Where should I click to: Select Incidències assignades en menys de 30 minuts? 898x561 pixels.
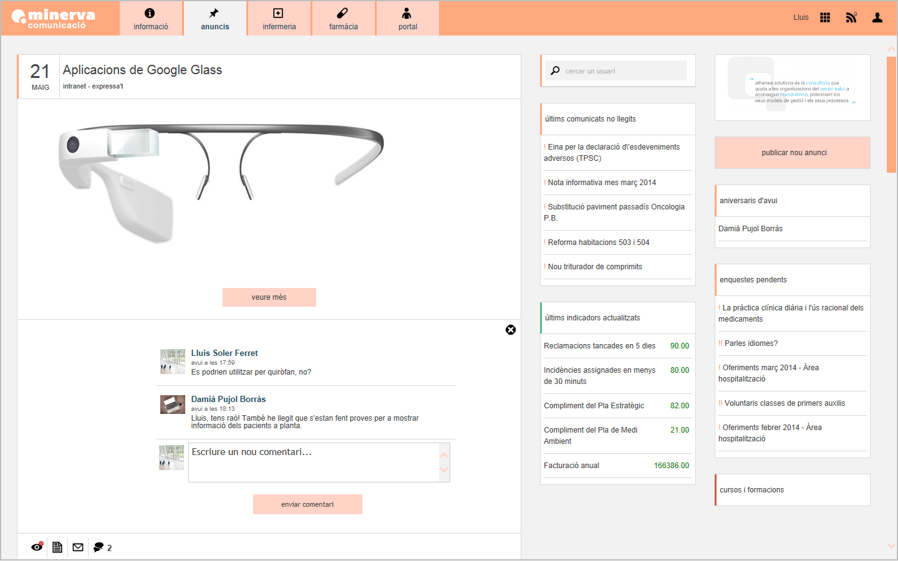click(618, 376)
